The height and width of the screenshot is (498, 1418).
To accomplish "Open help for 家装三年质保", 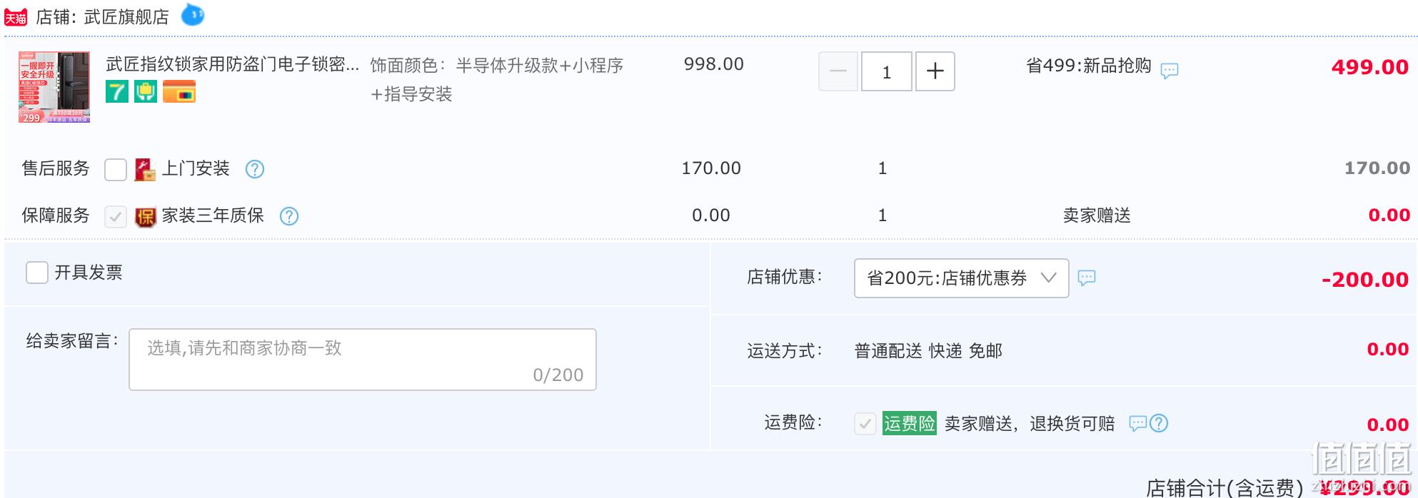I will [x=289, y=216].
